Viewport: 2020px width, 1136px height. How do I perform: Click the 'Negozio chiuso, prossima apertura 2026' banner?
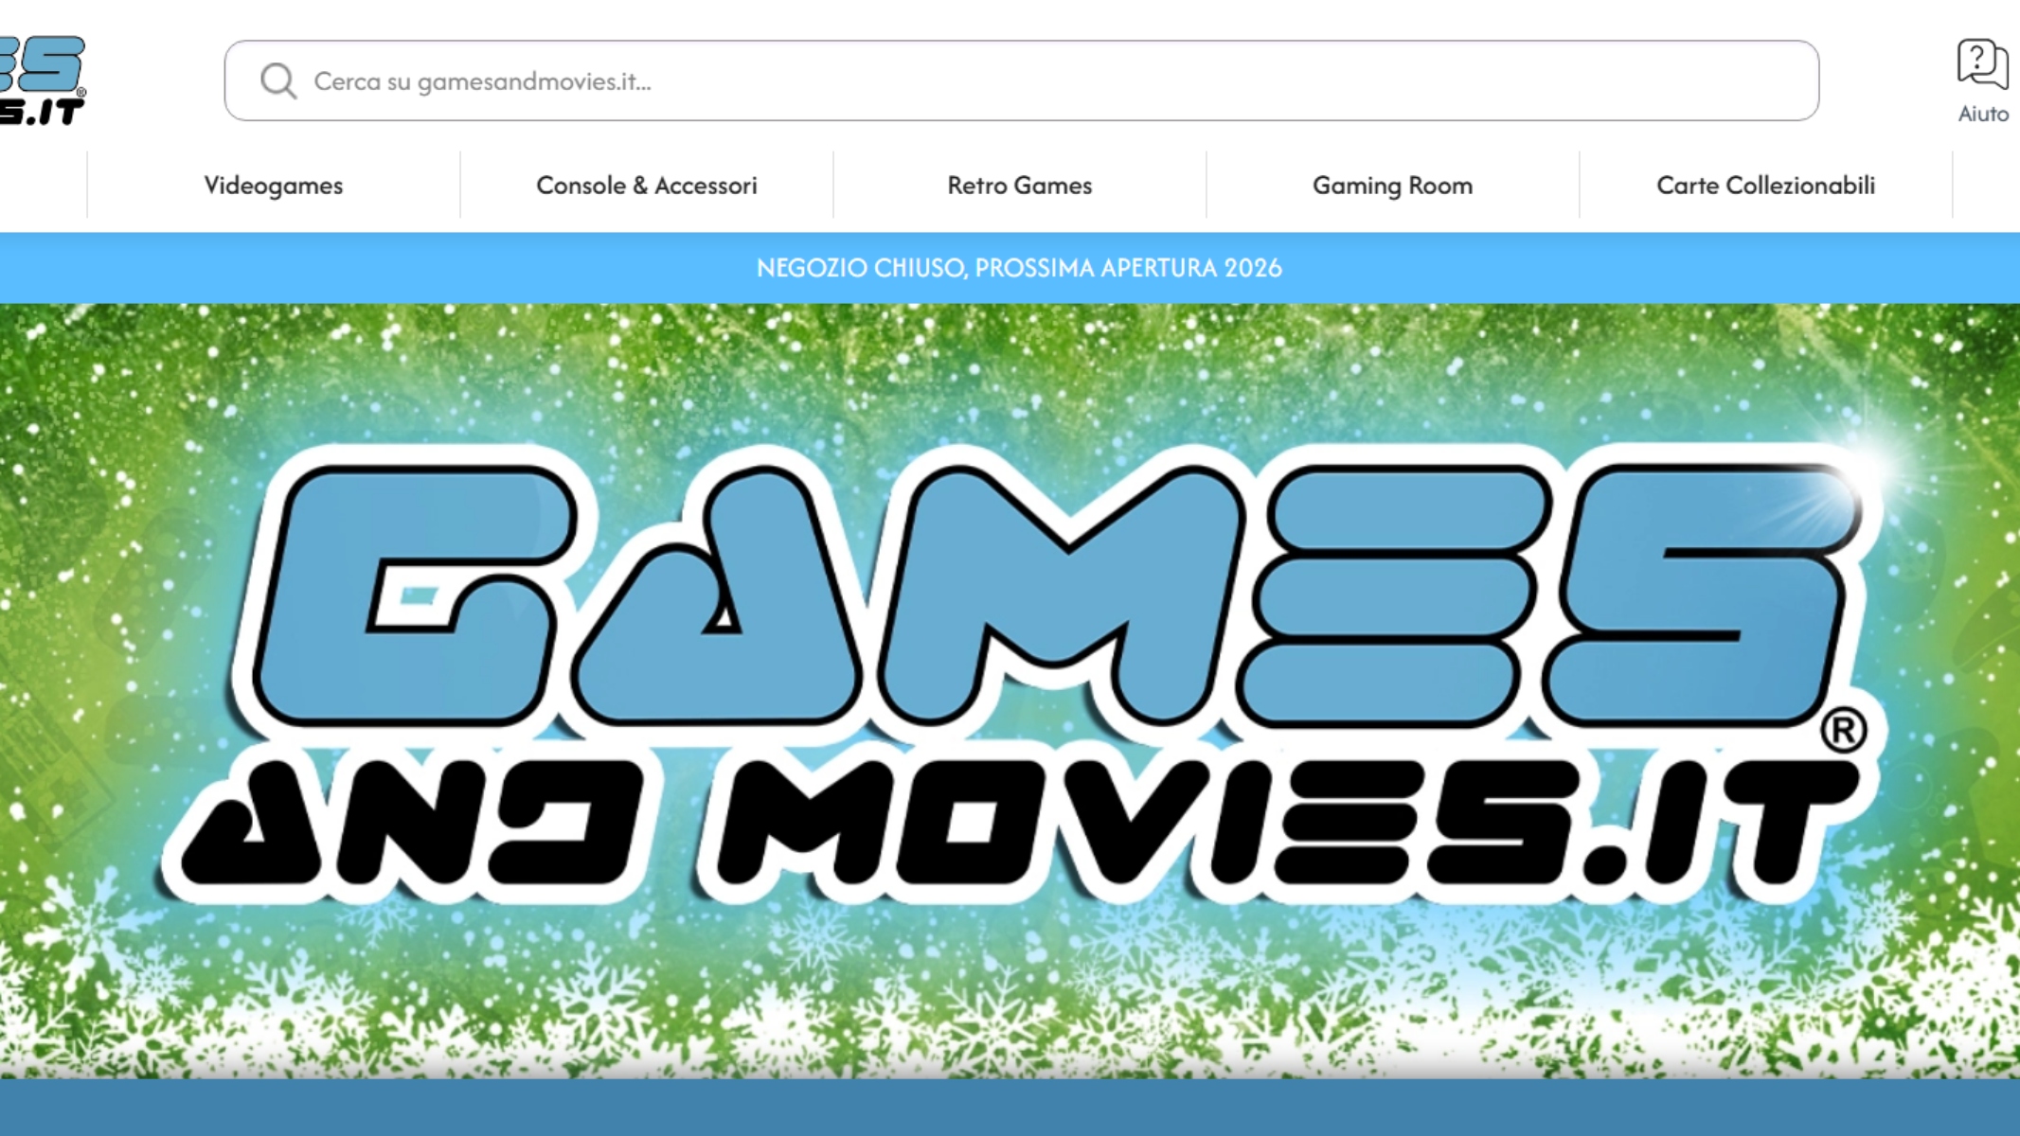(x=1019, y=268)
